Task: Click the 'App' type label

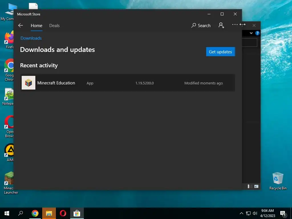Action: coord(90,83)
